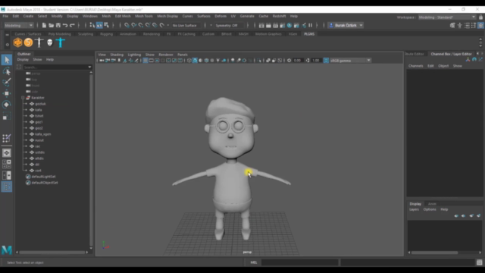Click the four-pane layout icon in toolbox
This screenshot has height=273, width=485.
click(x=7, y=164)
